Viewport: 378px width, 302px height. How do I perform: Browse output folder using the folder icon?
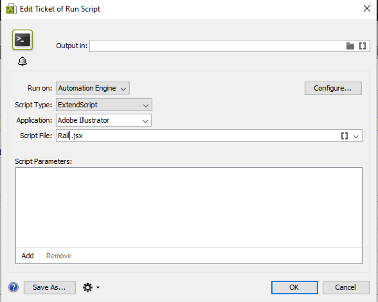[350, 46]
